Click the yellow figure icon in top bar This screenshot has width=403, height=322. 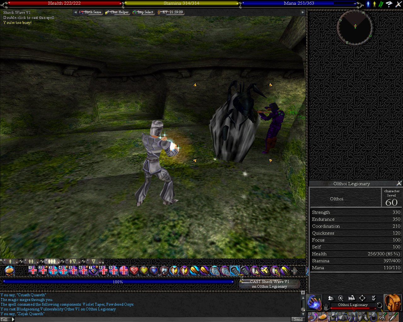point(374,4)
